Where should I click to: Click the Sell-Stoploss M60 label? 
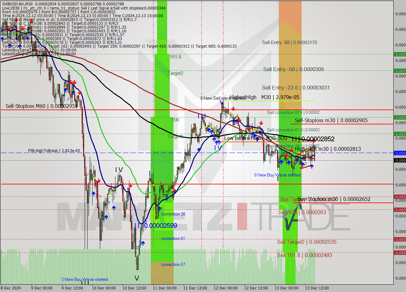(41, 106)
